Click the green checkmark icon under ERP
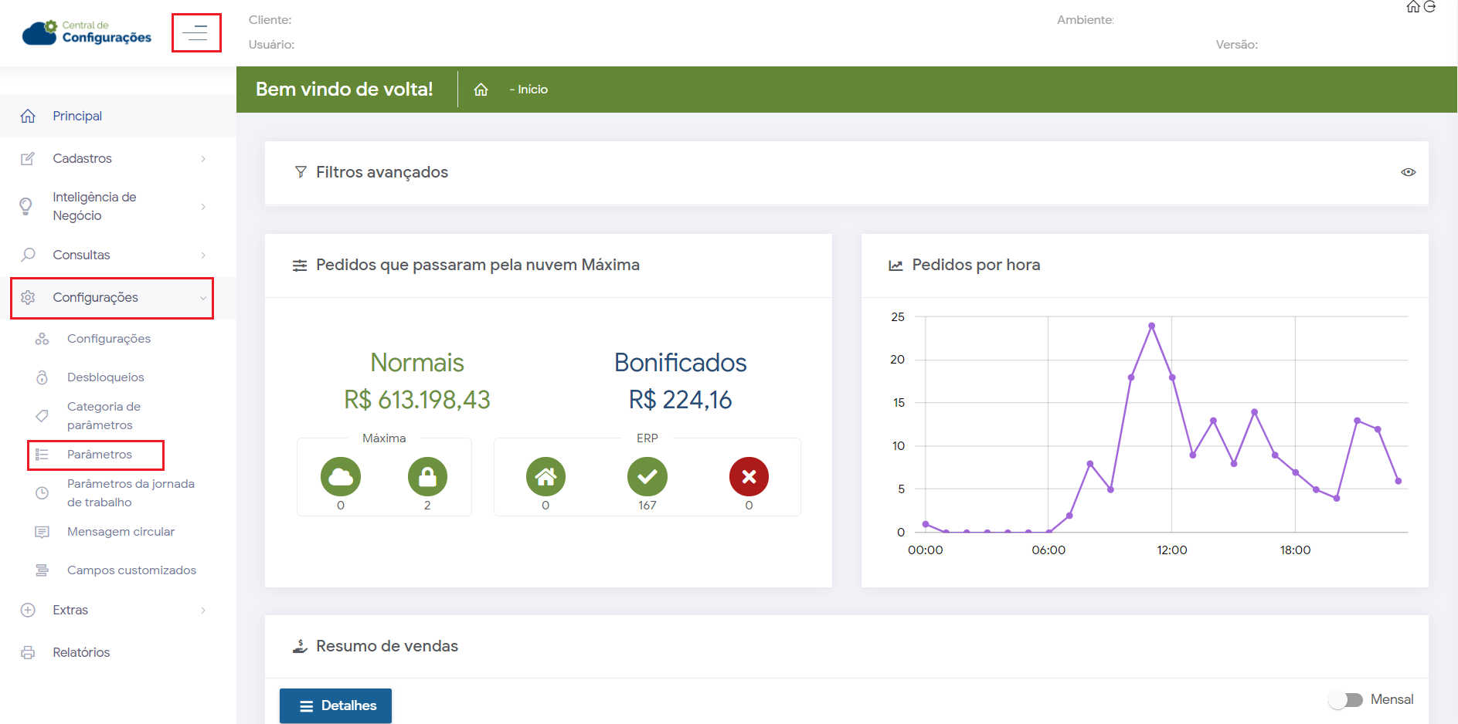This screenshot has height=724, width=1458. pyautogui.click(x=647, y=477)
